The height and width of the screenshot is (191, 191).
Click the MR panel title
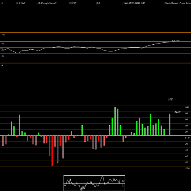click(170, 99)
